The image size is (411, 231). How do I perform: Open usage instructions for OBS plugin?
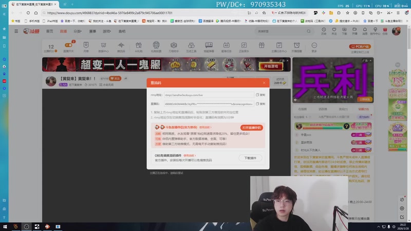190,156
